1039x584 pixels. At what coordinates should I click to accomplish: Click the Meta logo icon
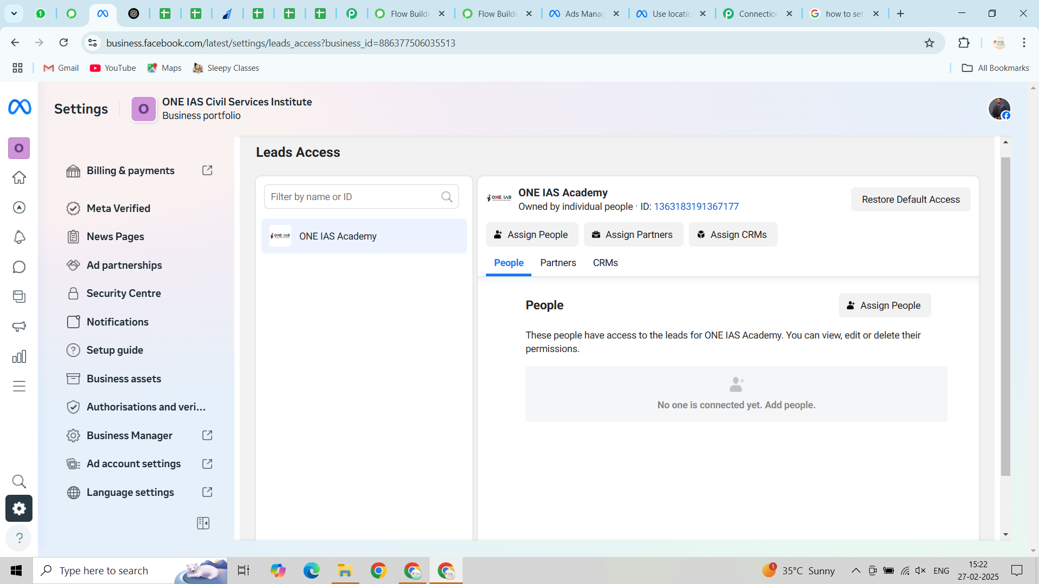point(19,107)
